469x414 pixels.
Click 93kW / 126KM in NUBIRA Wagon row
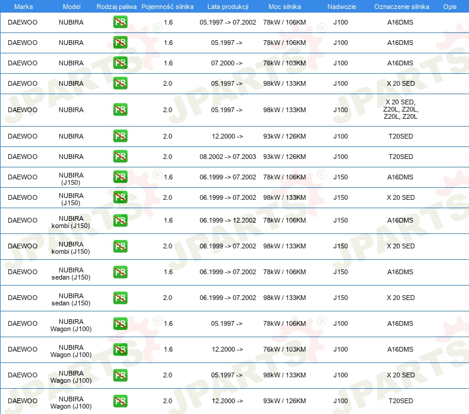tap(284, 401)
